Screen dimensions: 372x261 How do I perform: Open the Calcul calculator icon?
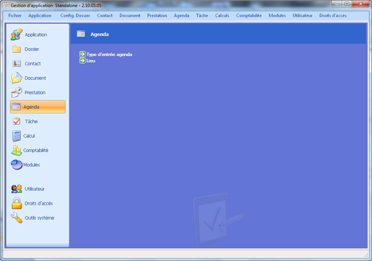tap(17, 135)
